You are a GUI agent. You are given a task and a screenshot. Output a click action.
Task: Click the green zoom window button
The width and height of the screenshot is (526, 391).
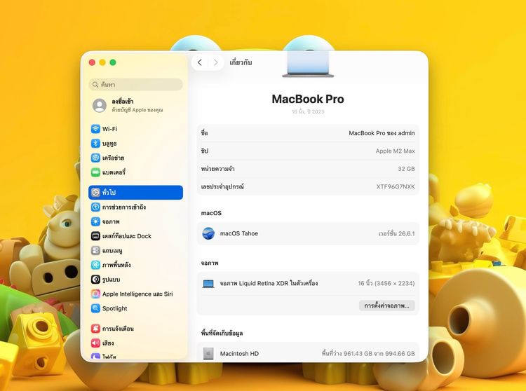(x=113, y=62)
